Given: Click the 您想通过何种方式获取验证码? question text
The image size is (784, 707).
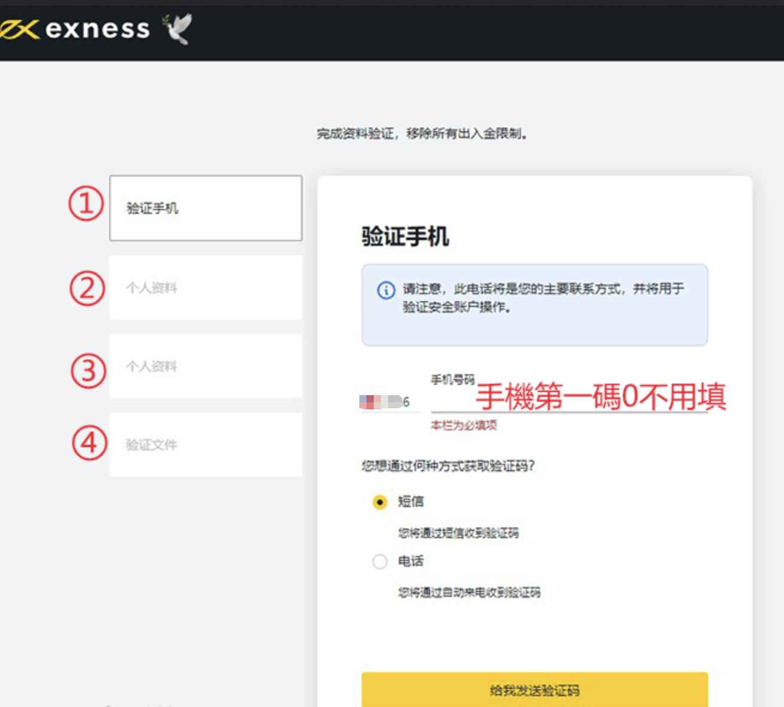Looking at the screenshot, I should [447, 466].
